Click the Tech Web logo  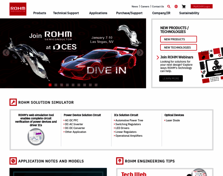click(x=134, y=174)
